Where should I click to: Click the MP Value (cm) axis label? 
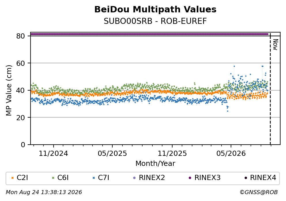[9, 90]
